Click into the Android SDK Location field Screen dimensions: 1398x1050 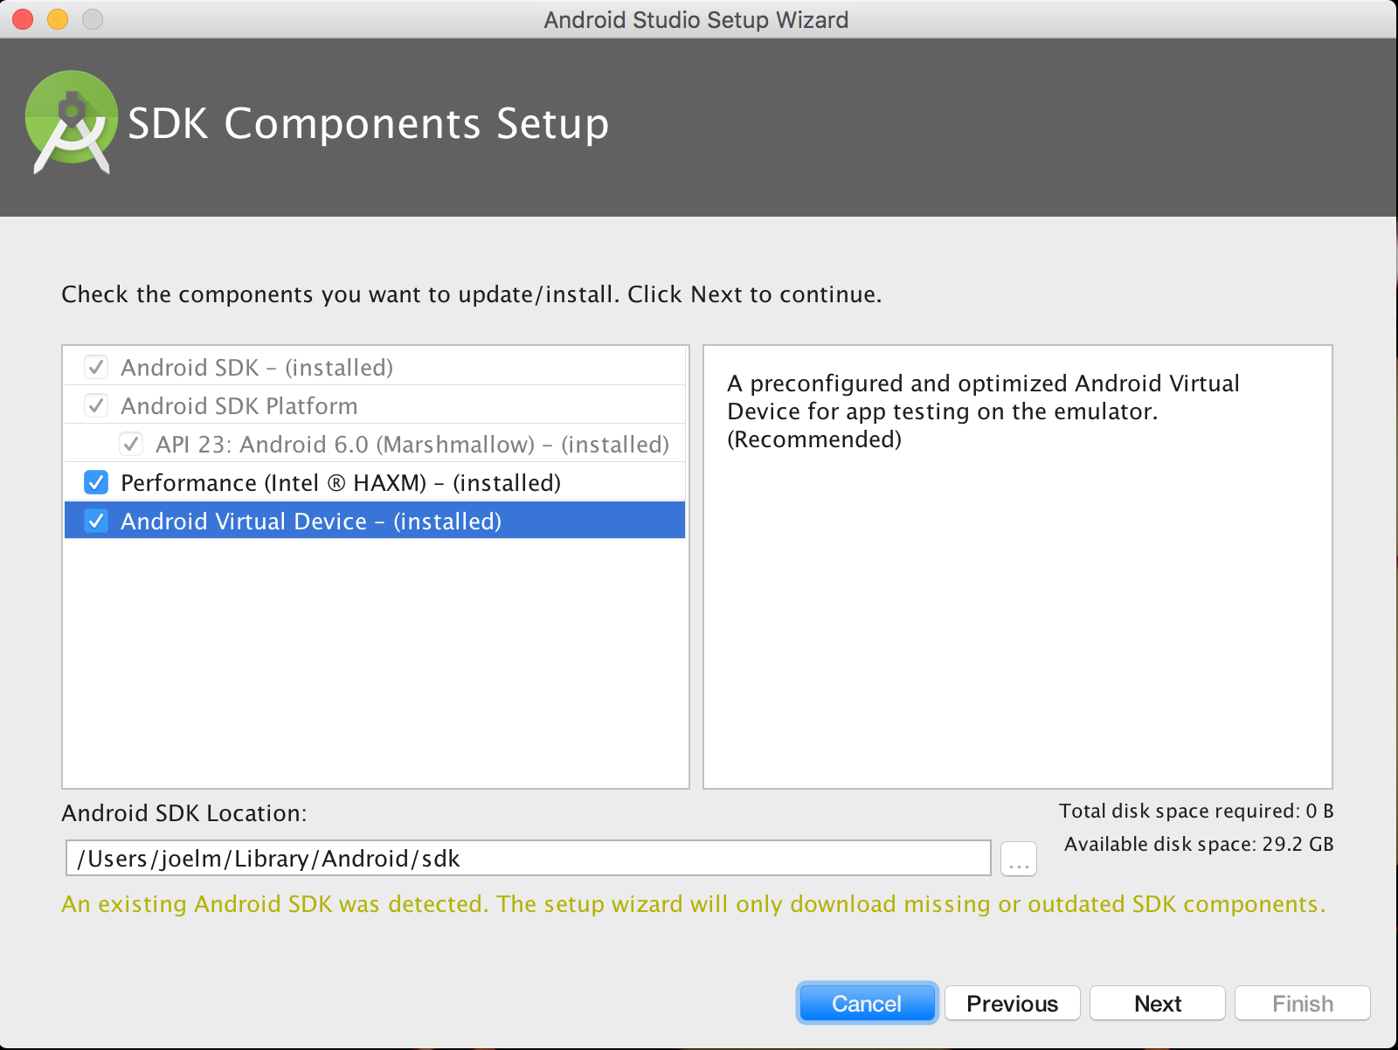coord(528,859)
